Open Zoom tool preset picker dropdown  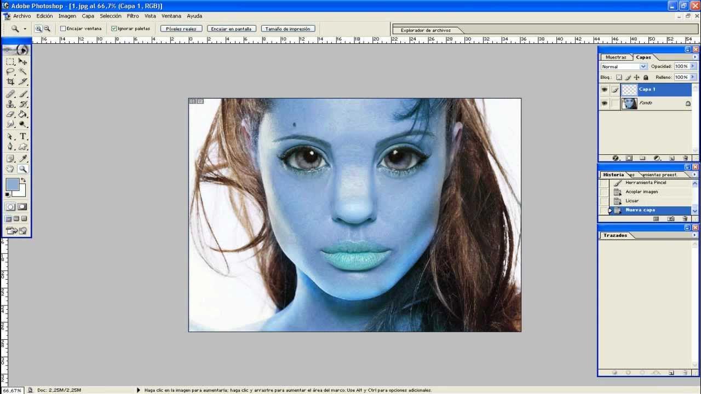point(25,28)
